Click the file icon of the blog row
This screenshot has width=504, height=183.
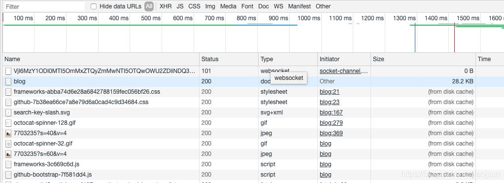click(x=8, y=81)
